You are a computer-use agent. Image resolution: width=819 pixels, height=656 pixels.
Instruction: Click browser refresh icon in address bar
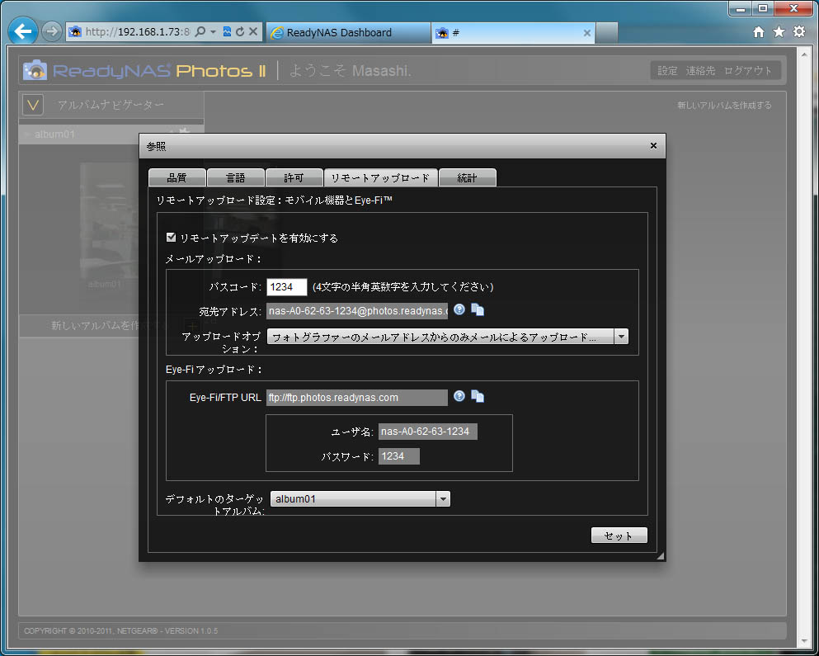[x=239, y=32]
